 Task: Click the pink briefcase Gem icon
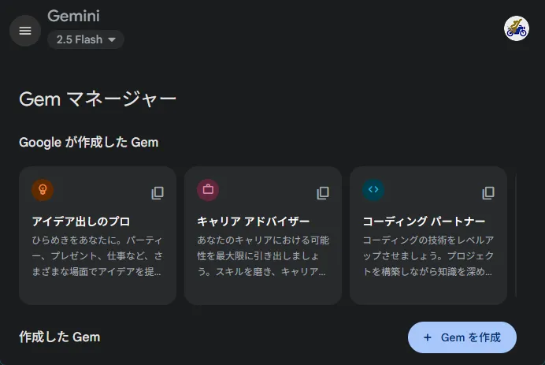coord(208,190)
